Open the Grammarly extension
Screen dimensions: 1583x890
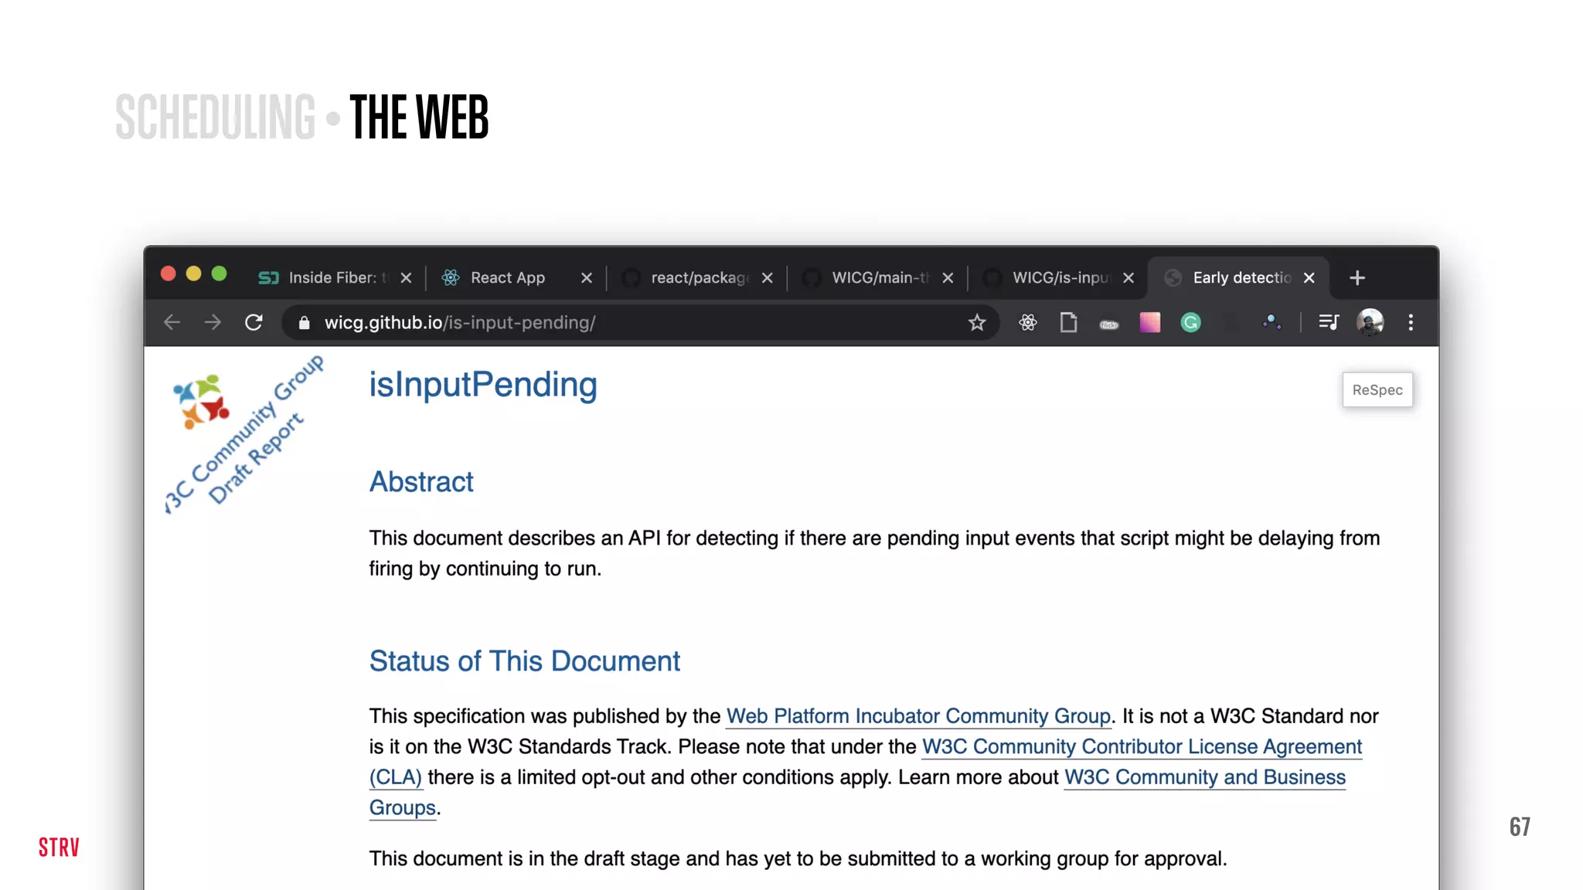pos(1190,322)
